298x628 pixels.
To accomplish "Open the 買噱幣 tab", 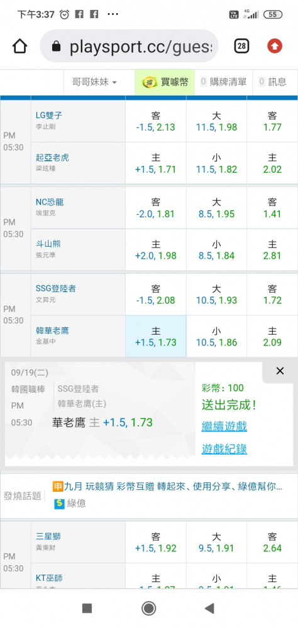I will (x=165, y=82).
